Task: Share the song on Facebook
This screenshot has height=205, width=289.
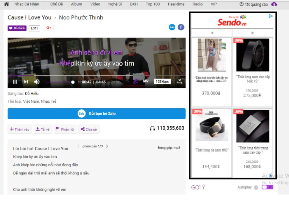Action: [x=181, y=27]
